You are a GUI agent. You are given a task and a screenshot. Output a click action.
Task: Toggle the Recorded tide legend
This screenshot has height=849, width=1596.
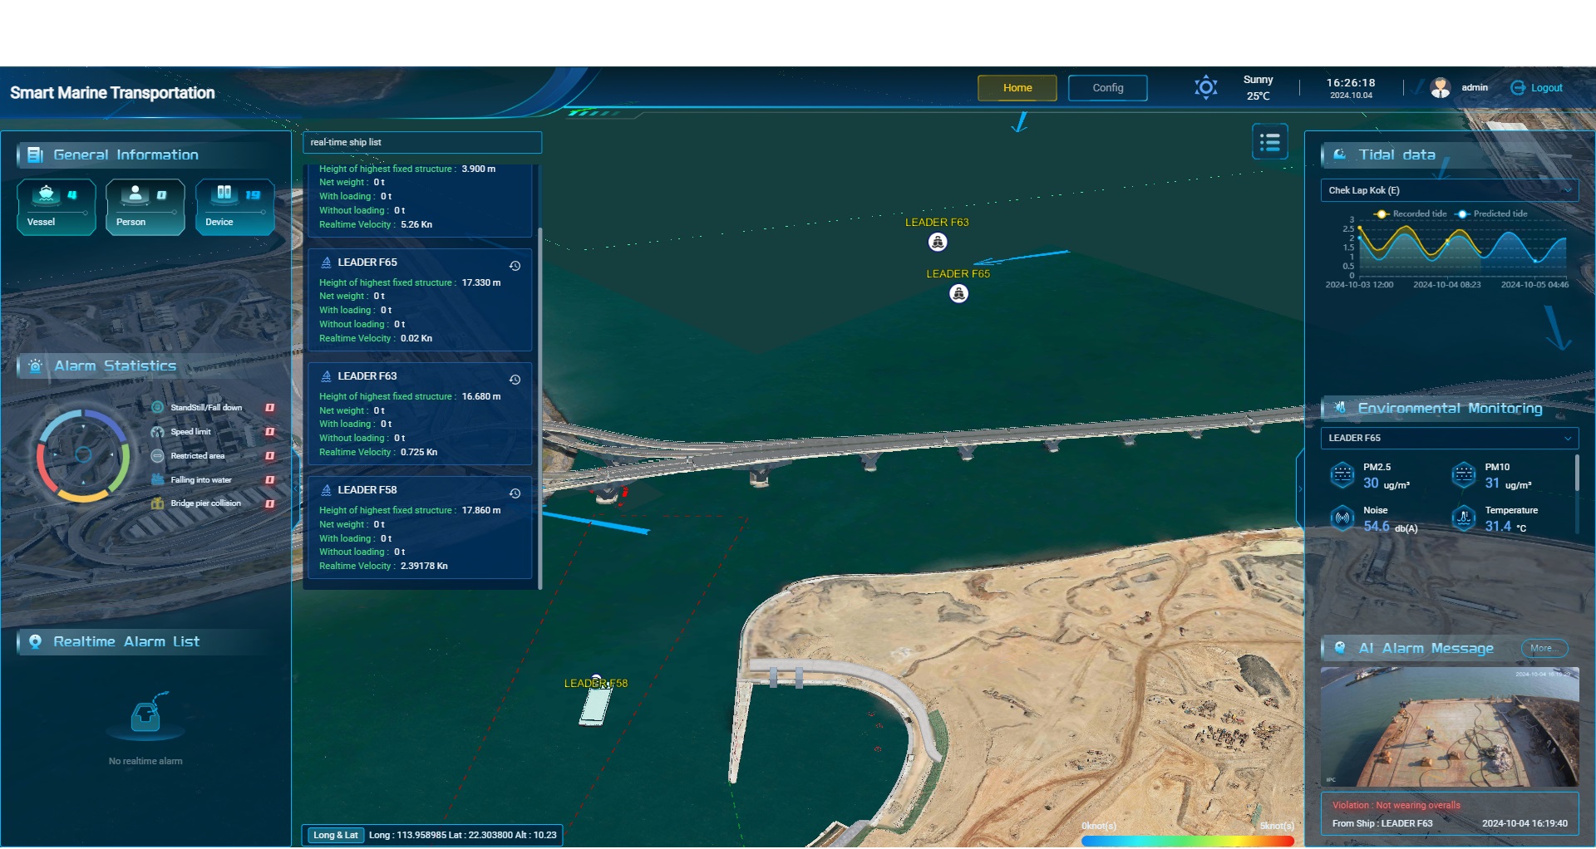click(1411, 214)
